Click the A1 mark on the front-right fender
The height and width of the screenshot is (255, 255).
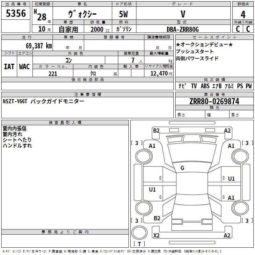(231, 146)
